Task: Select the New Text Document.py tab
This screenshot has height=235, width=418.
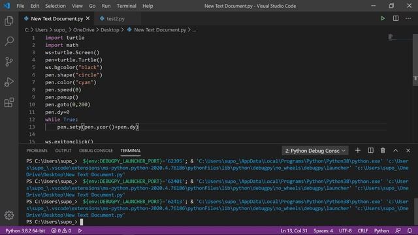Action: [57, 19]
